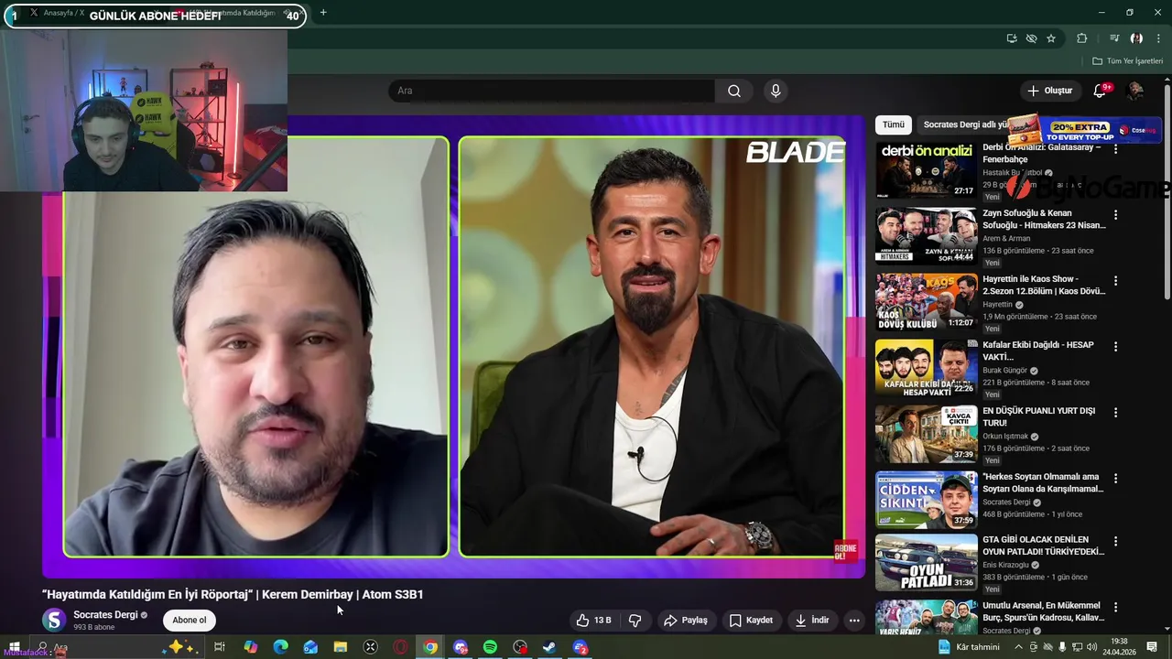Viewport: 1172px width, 659px height.
Task: Like the video with thumbs up
Action: 593,621
